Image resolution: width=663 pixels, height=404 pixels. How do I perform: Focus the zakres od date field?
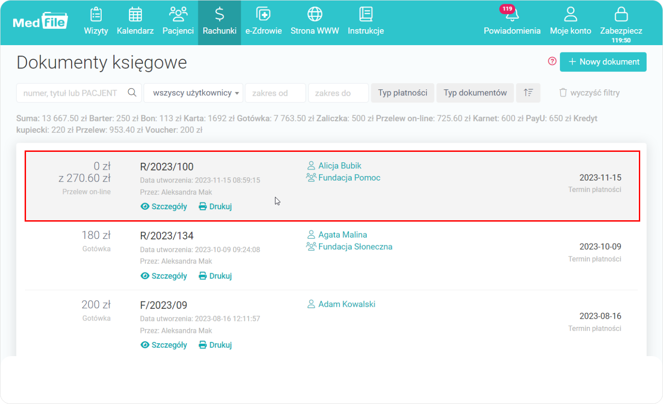pos(275,93)
